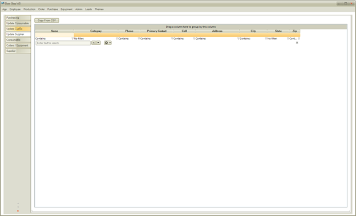
Task: Click the City column header
Action: [253, 31]
